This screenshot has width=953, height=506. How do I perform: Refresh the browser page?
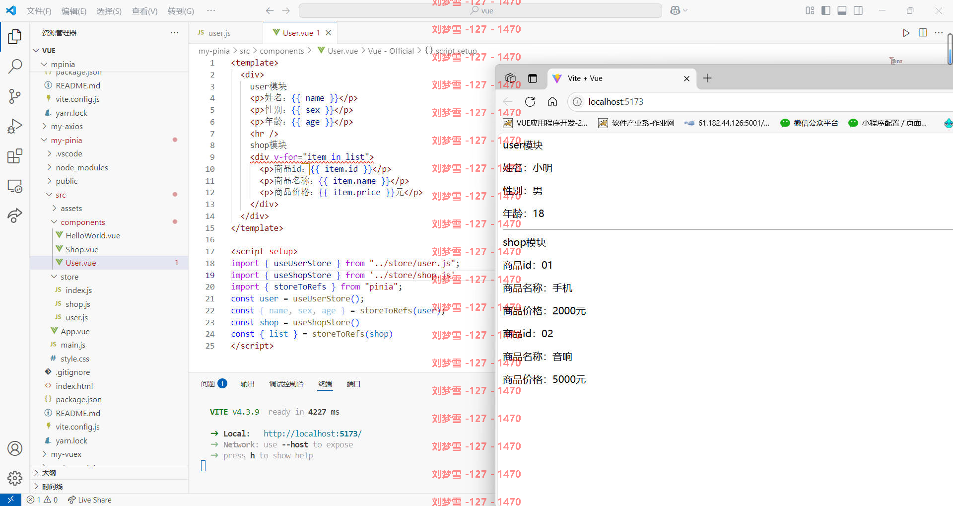click(530, 102)
